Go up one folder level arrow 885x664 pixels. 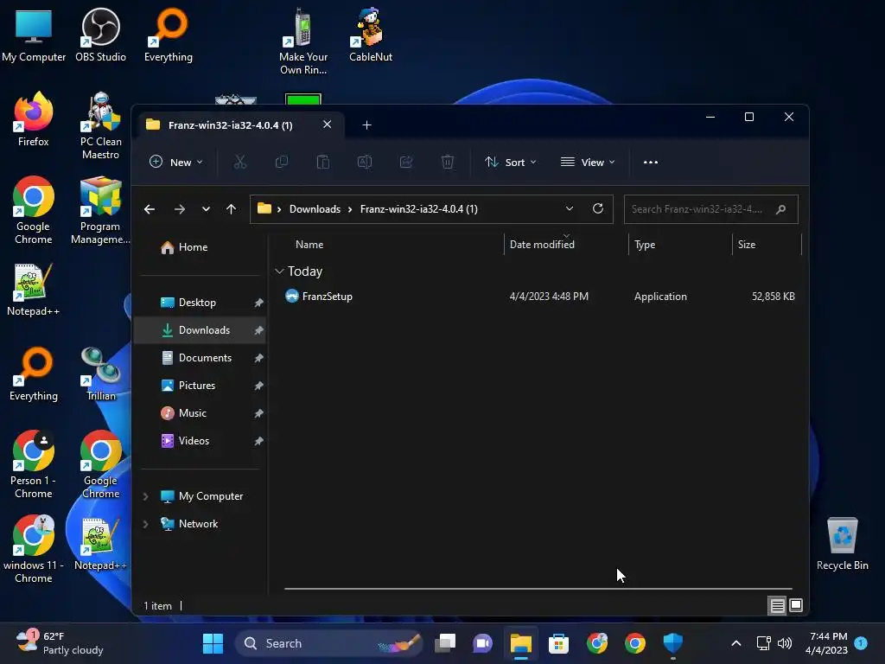231,209
